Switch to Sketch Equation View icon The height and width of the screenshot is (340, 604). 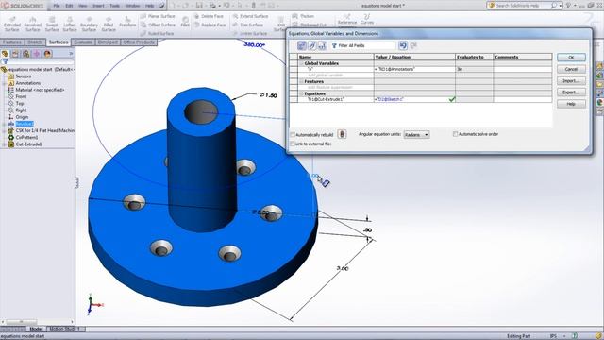point(312,46)
